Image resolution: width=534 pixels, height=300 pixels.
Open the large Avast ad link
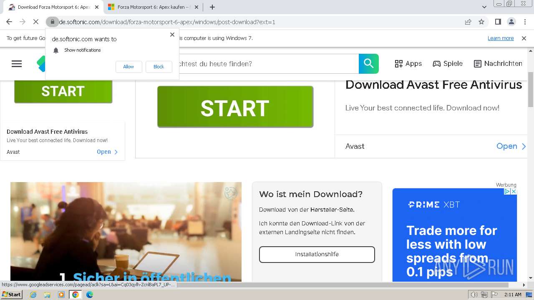coord(511,146)
